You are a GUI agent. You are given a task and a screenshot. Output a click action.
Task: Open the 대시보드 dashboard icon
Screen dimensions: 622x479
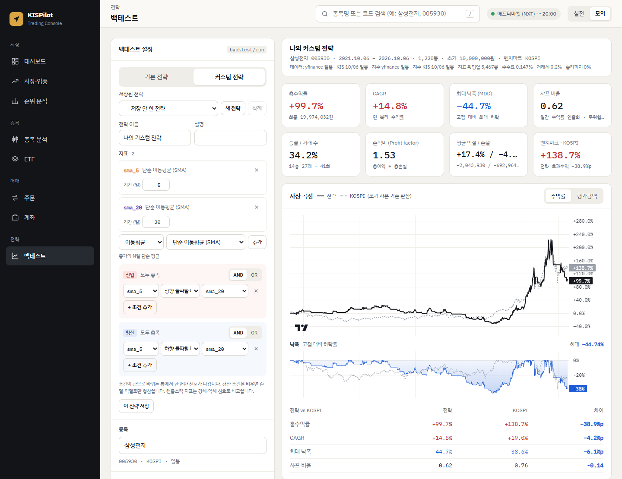pyautogui.click(x=15, y=61)
